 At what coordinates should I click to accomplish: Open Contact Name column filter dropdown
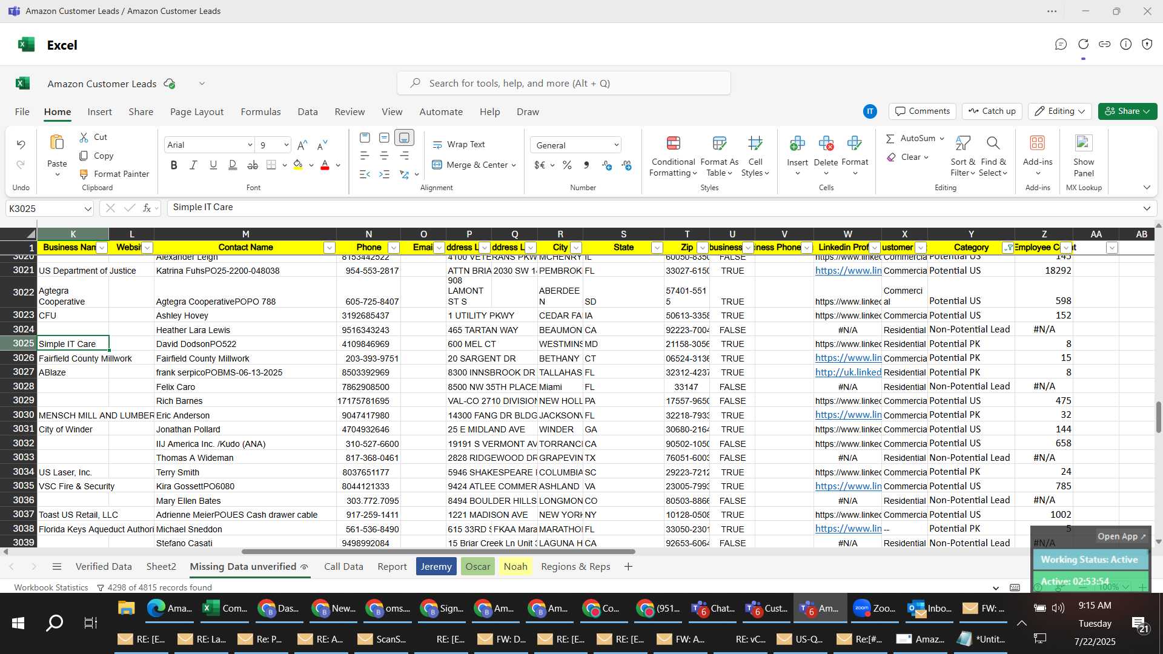pyautogui.click(x=329, y=248)
